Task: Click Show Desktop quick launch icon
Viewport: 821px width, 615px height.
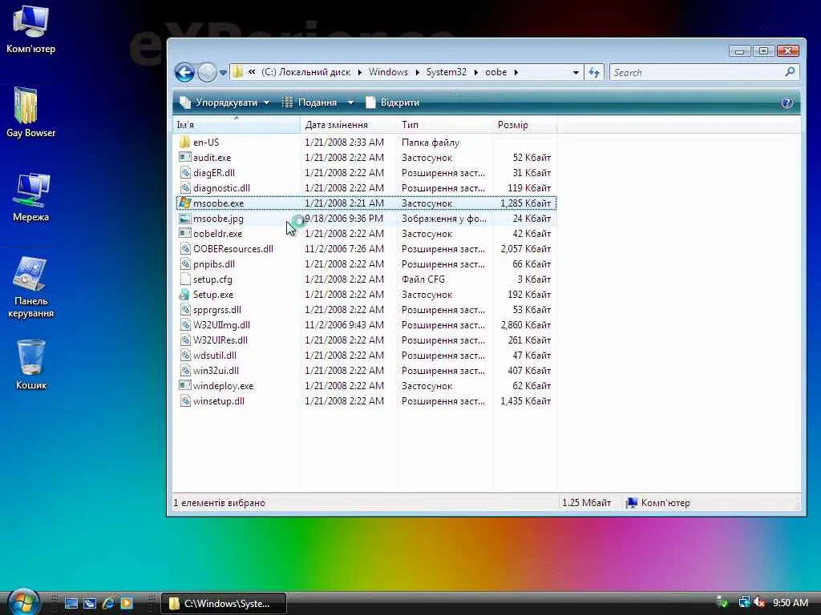Action: pyautogui.click(x=71, y=603)
